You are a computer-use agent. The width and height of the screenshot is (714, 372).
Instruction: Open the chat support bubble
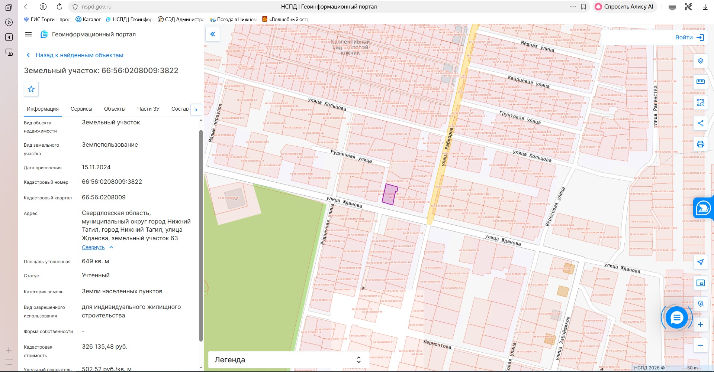pyautogui.click(x=676, y=318)
